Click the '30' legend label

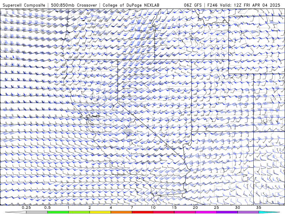(x=238, y=208)
